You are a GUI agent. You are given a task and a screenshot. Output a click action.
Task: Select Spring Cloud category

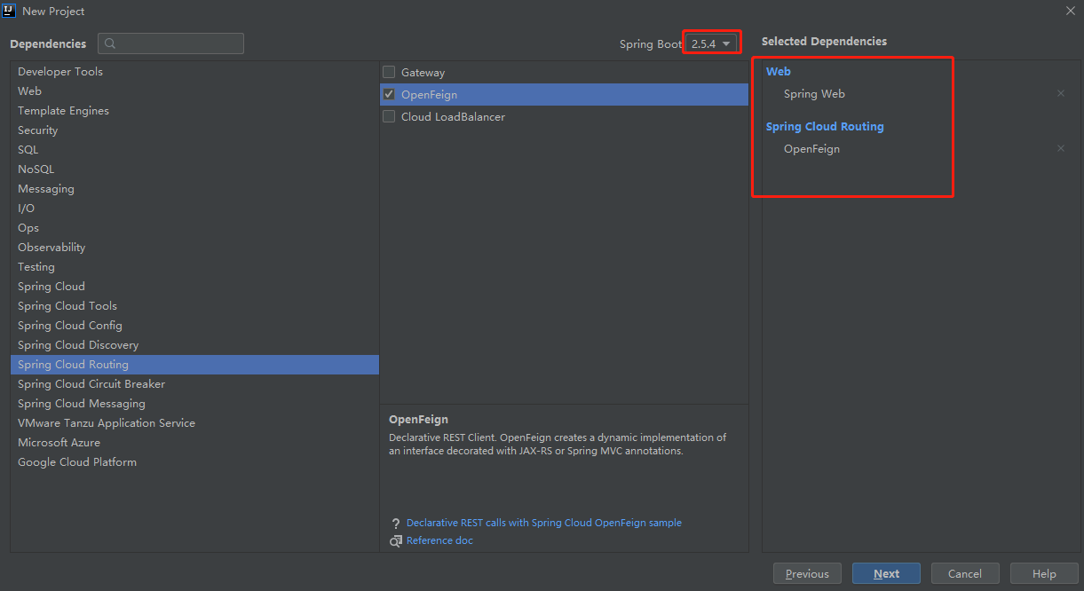click(194, 287)
